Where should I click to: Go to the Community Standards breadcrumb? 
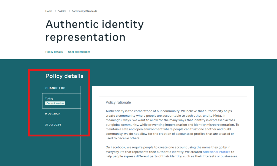point(84,11)
